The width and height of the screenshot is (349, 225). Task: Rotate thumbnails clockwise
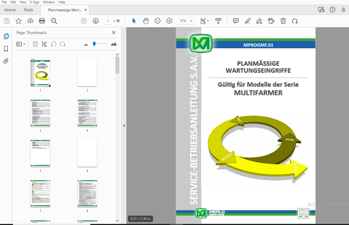[x=63, y=44]
